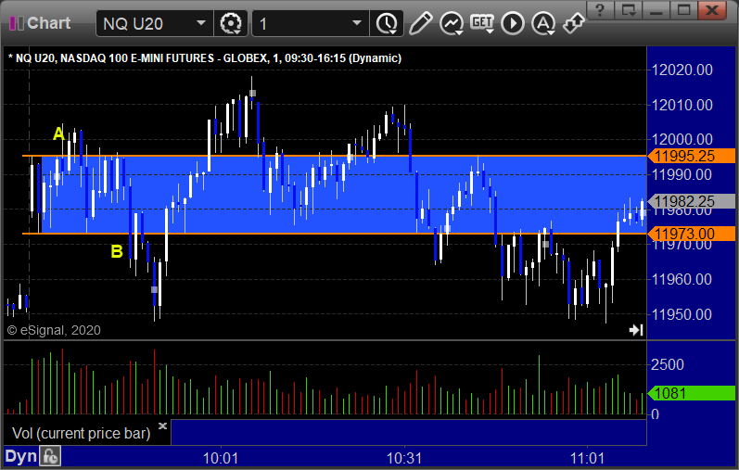This screenshot has width=739, height=470.
Task: Click the 10:01 time axis label
Action: pos(221,458)
